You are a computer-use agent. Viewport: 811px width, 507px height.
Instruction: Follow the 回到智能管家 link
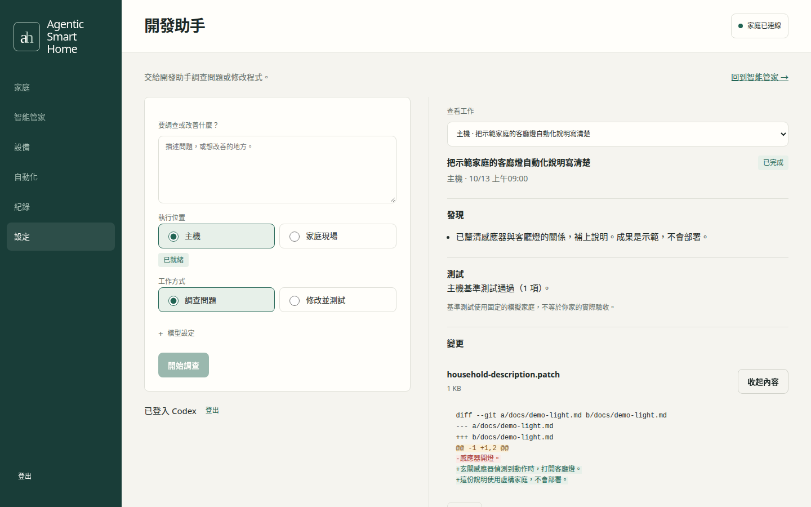[x=759, y=77]
